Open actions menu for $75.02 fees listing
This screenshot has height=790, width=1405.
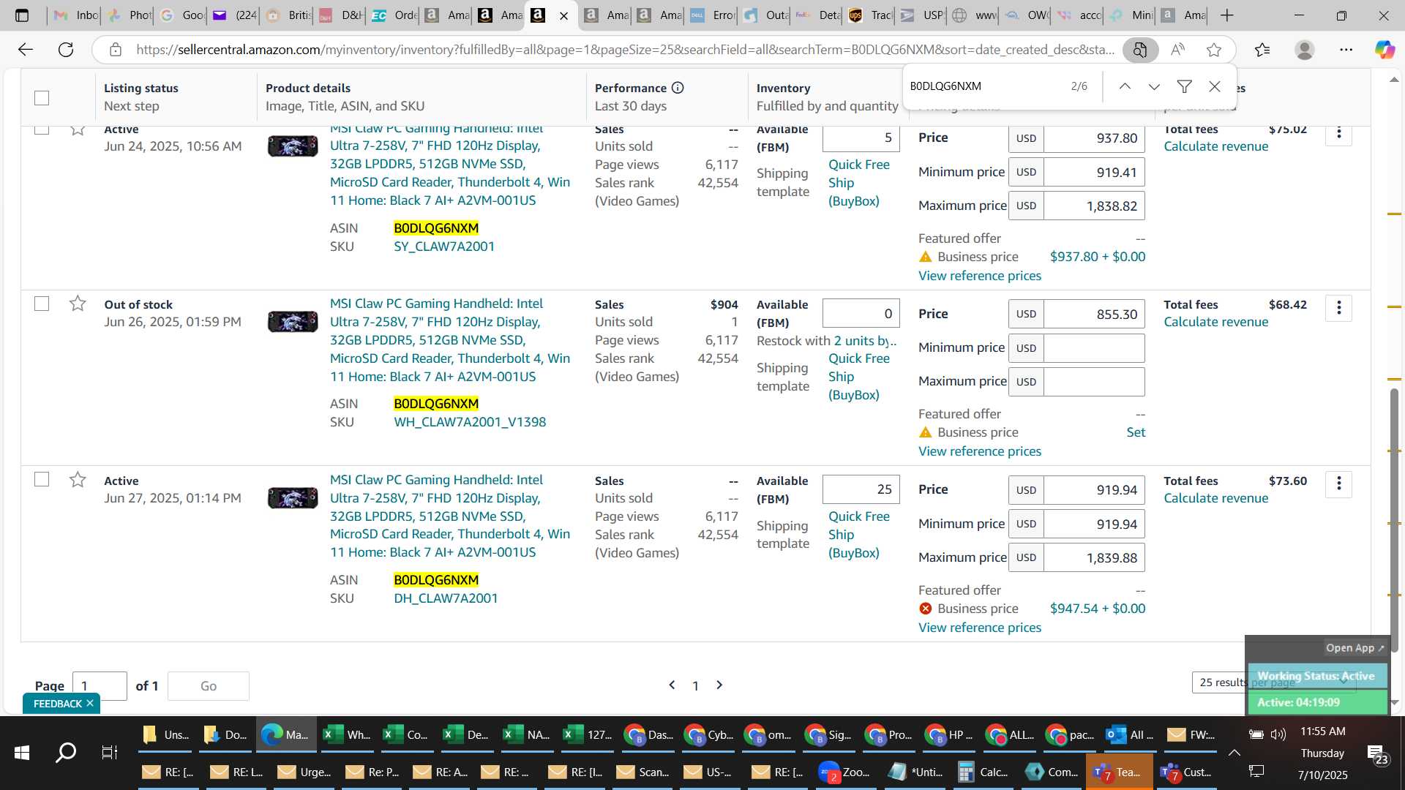1338,134
